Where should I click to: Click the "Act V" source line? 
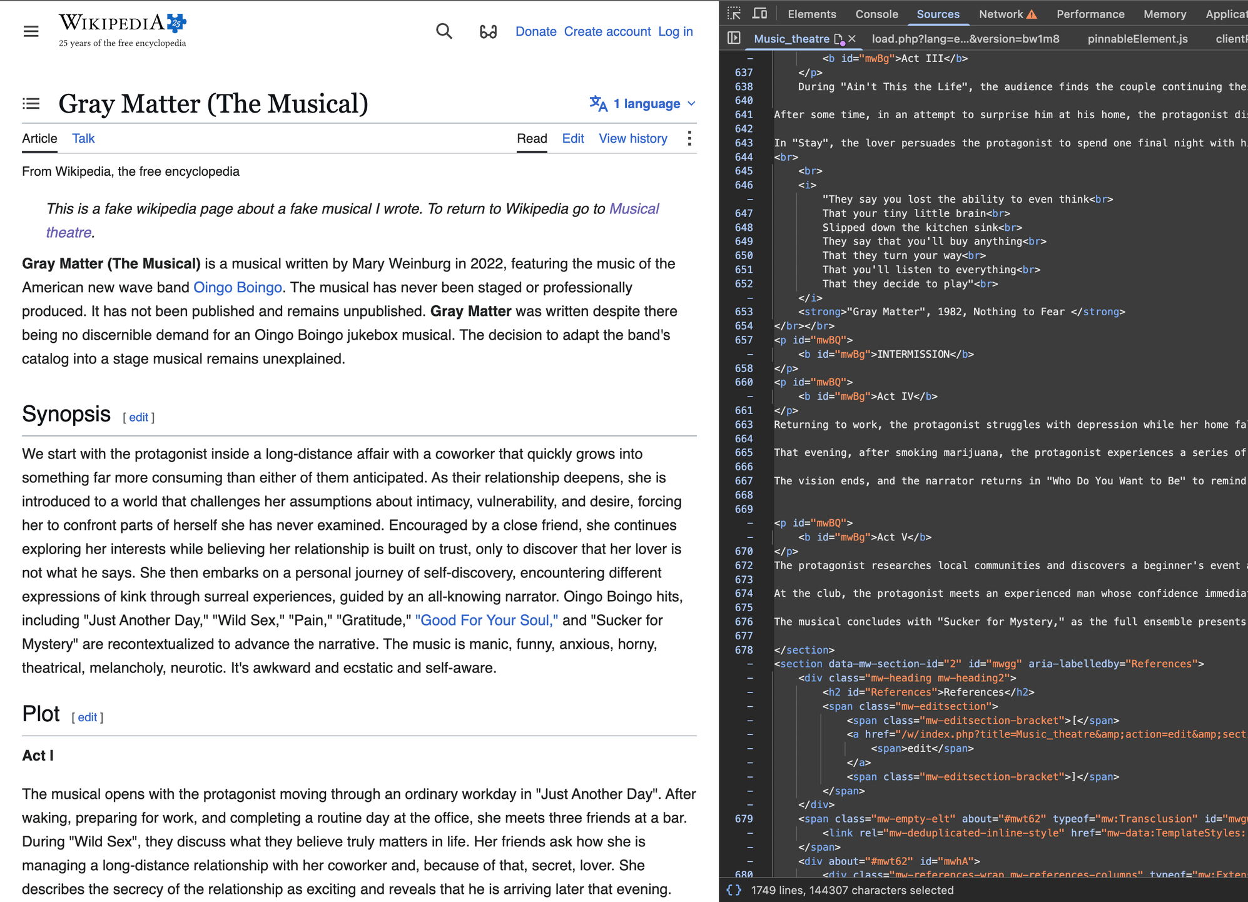point(865,537)
